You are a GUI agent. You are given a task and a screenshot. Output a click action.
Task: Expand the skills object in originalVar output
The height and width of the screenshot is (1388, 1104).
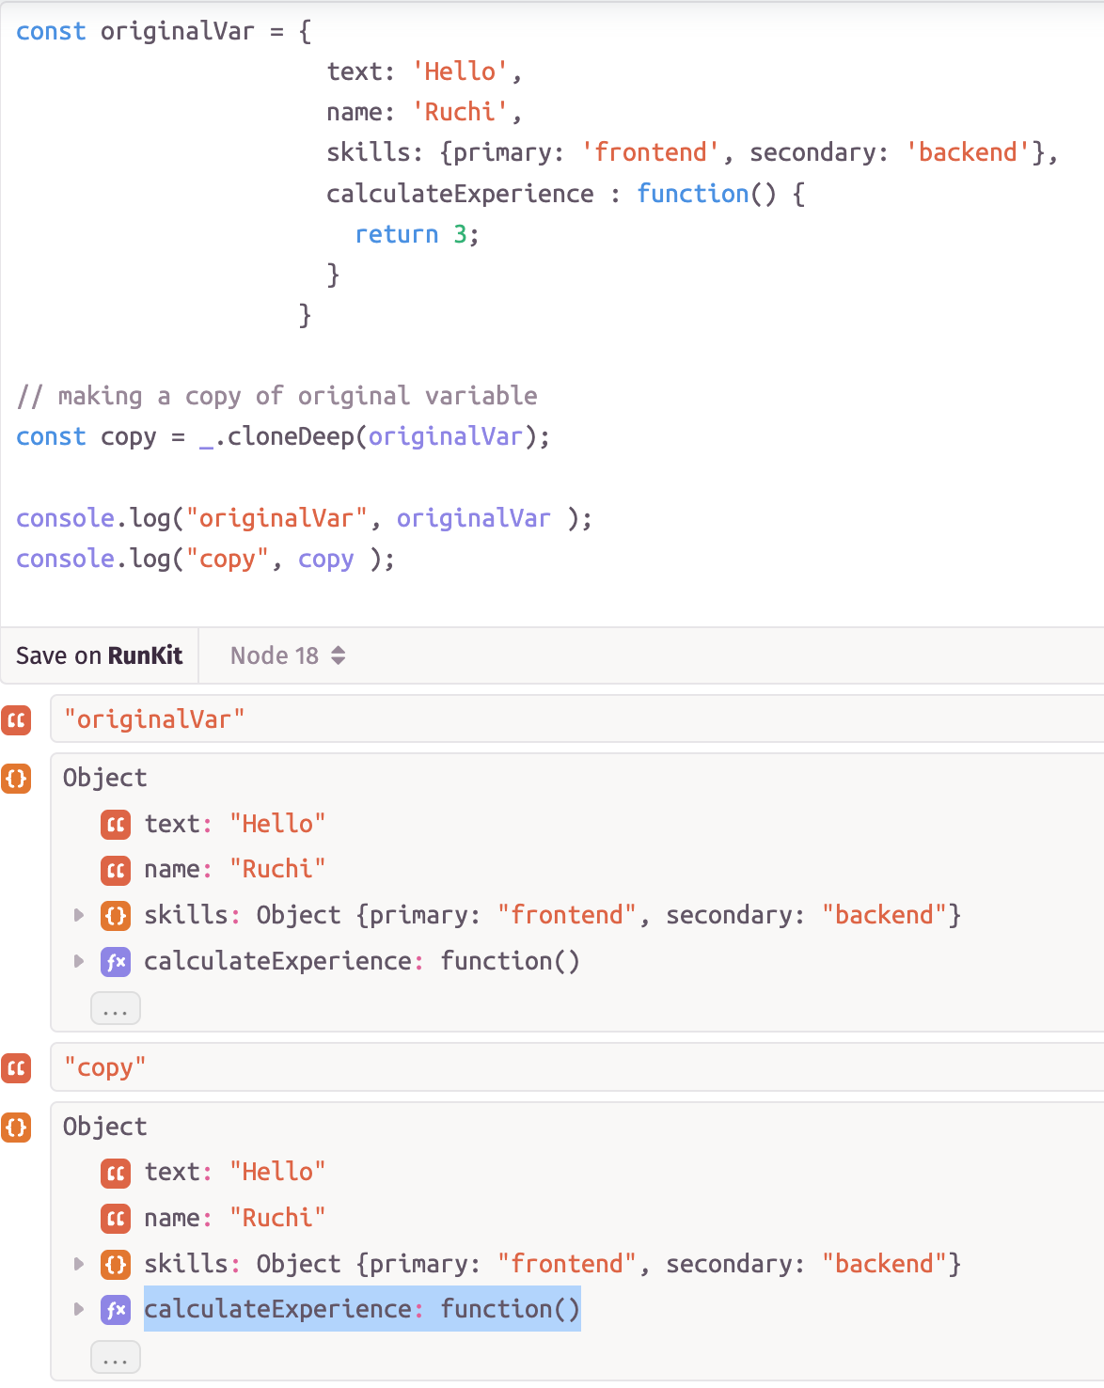[78, 916]
